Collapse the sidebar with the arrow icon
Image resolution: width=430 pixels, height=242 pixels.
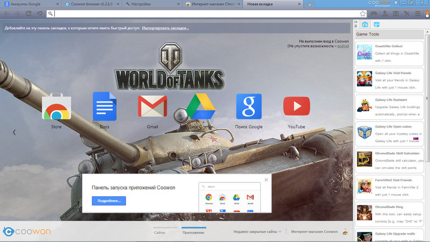[356, 22]
